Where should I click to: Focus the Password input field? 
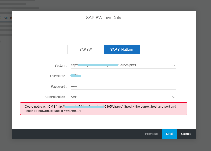pyautogui.click(x=123, y=86)
